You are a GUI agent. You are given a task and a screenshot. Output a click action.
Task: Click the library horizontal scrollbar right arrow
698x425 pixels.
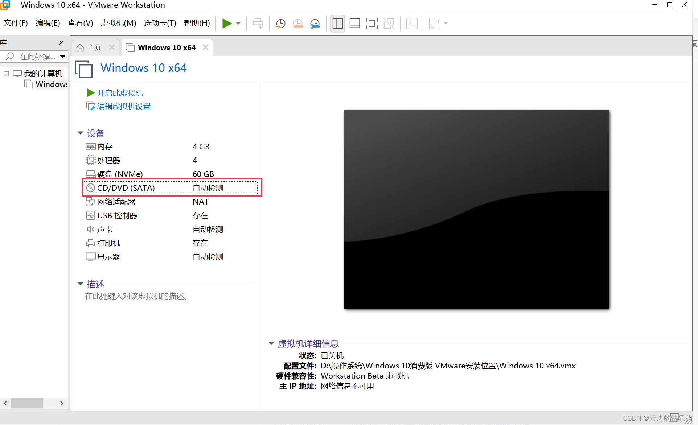[62, 403]
